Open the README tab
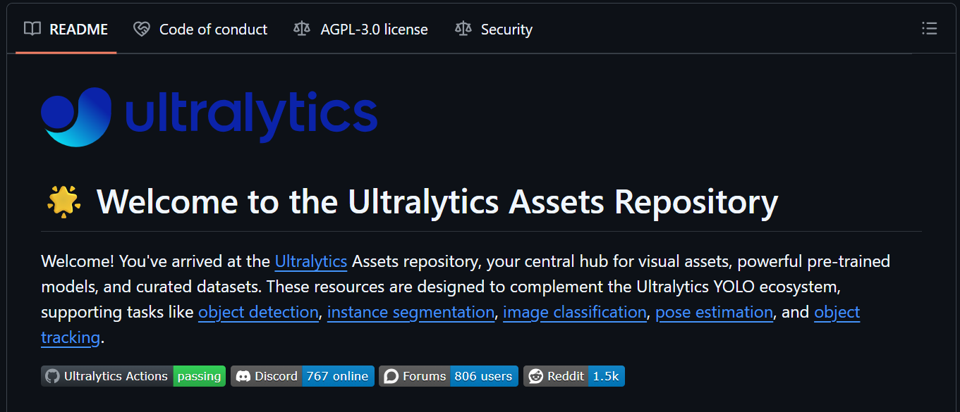Image resolution: width=960 pixels, height=412 pixels. click(66, 30)
